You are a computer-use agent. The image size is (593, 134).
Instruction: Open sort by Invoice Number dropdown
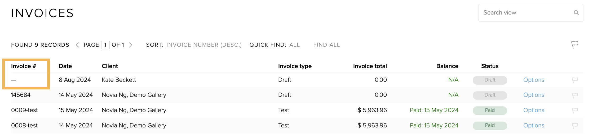click(204, 45)
